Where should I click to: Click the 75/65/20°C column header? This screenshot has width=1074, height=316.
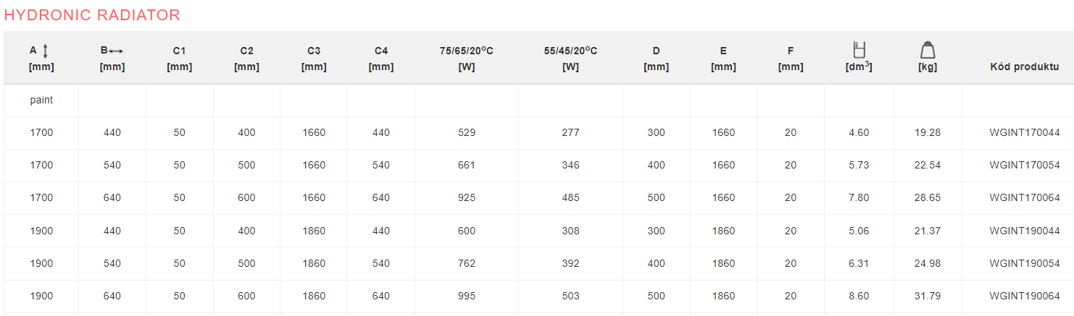467,59
